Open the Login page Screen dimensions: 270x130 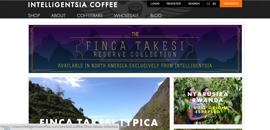click(155, 3)
